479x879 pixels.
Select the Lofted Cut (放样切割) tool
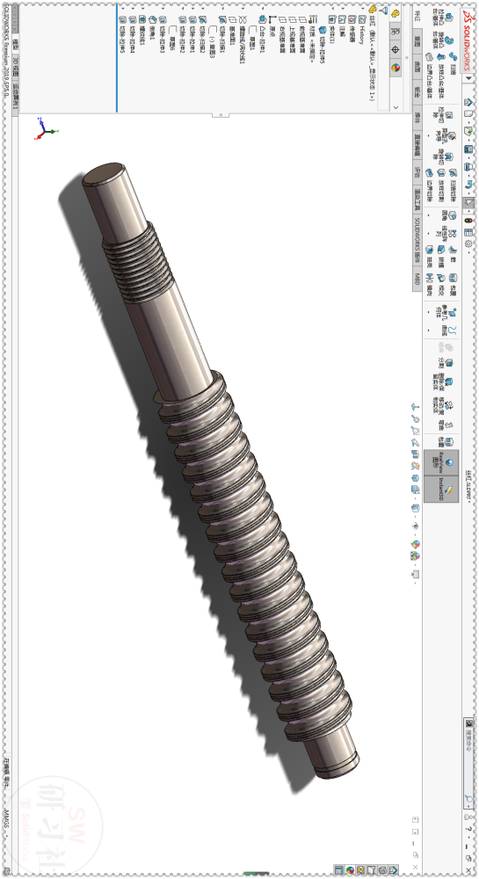pyautogui.click(x=441, y=172)
